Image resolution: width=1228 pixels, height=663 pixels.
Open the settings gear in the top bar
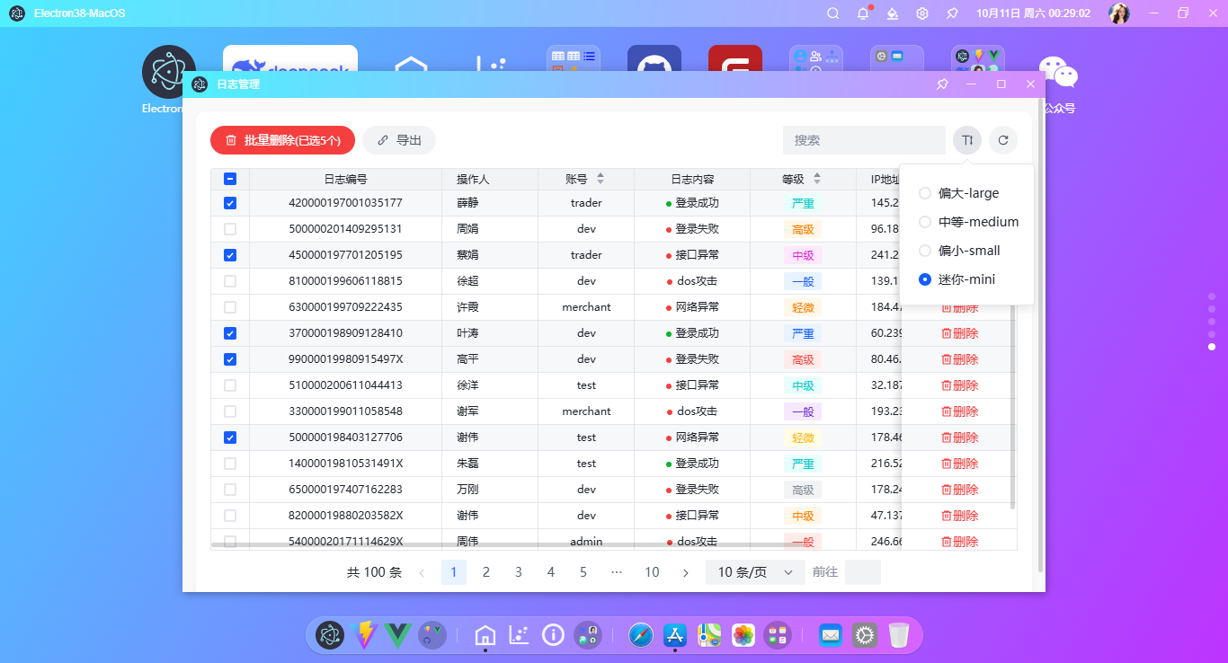(922, 13)
